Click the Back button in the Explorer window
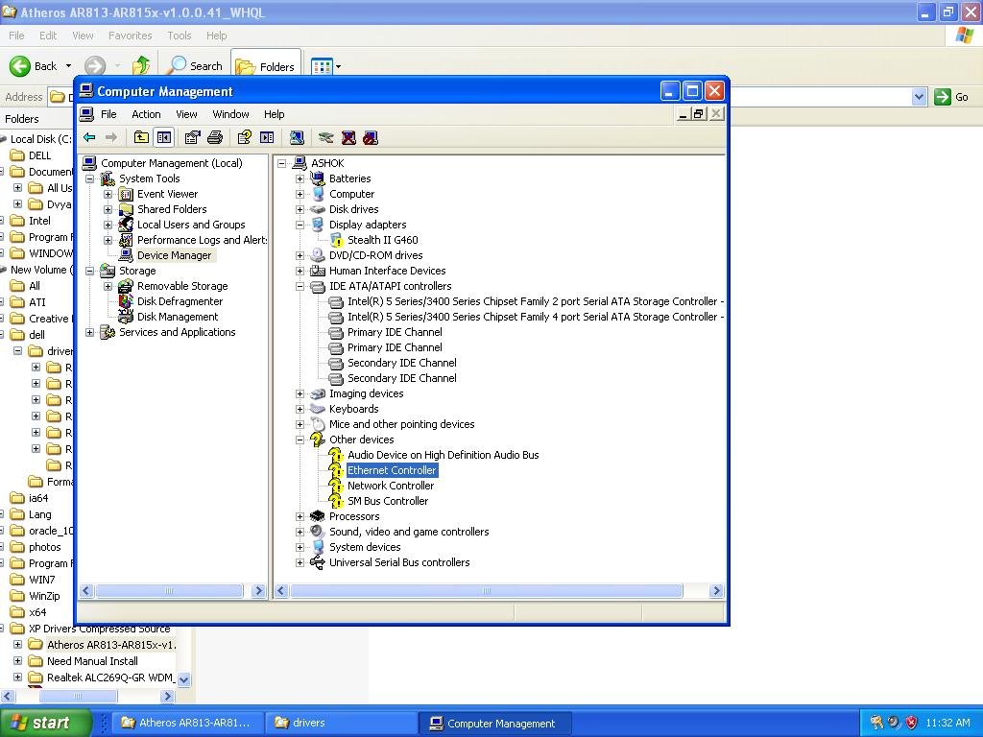Viewport: 983px width, 737px height. click(x=34, y=66)
